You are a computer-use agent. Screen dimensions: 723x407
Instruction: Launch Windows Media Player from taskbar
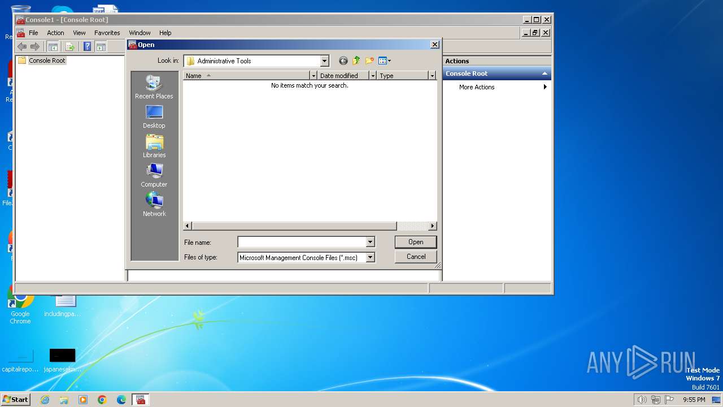pyautogui.click(x=83, y=400)
